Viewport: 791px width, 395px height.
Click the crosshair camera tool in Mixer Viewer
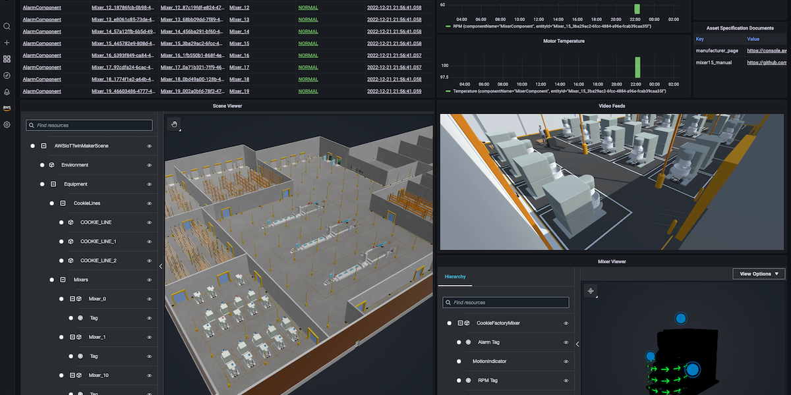point(591,290)
